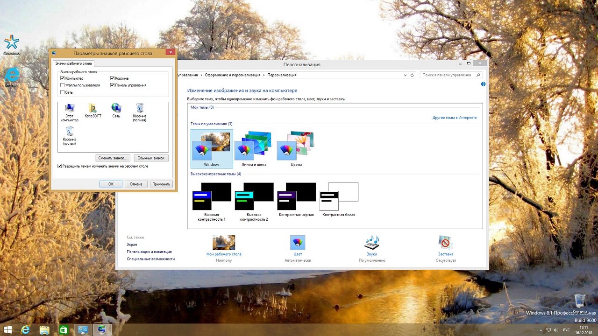Open Звуки sound settings icon
The width and height of the screenshot is (598, 336).
pyautogui.click(x=371, y=243)
